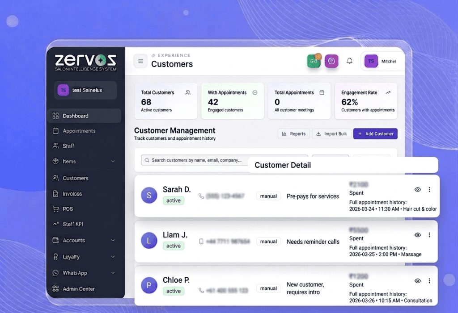Click the Import Bulk button
This screenshot has height=313, width=458.
pos(331,134)
